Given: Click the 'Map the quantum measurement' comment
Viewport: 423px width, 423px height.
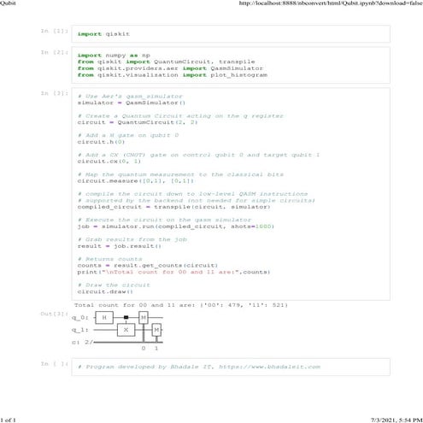Looking at the screenshot, I should coord(180,174).
